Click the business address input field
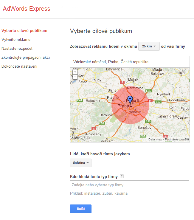This screenshot has width=194, height=220. tap(130, 62)
